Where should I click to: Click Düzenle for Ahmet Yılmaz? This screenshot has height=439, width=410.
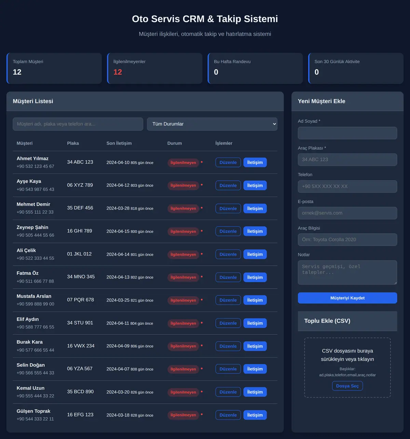[x=228, y=163]
